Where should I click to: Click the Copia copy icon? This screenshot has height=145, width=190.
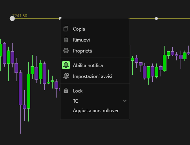pyautogui.click(x=66, y=29)
